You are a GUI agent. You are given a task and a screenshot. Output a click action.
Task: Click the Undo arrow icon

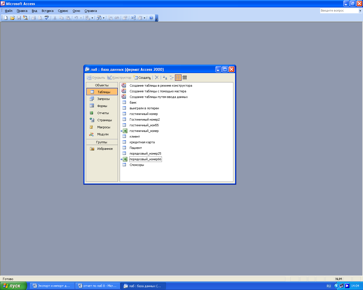(76, 18)
